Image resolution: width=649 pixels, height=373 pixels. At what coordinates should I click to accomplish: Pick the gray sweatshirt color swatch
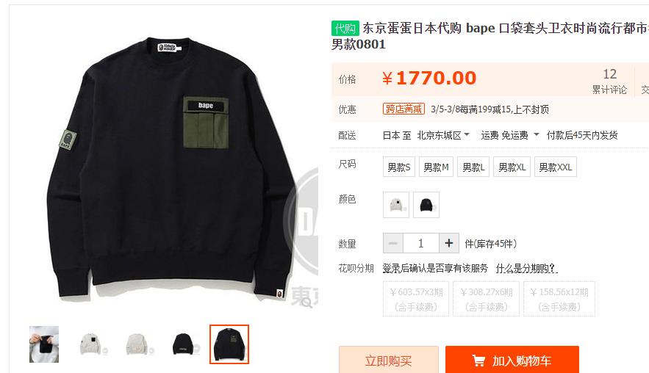(396, 205)
